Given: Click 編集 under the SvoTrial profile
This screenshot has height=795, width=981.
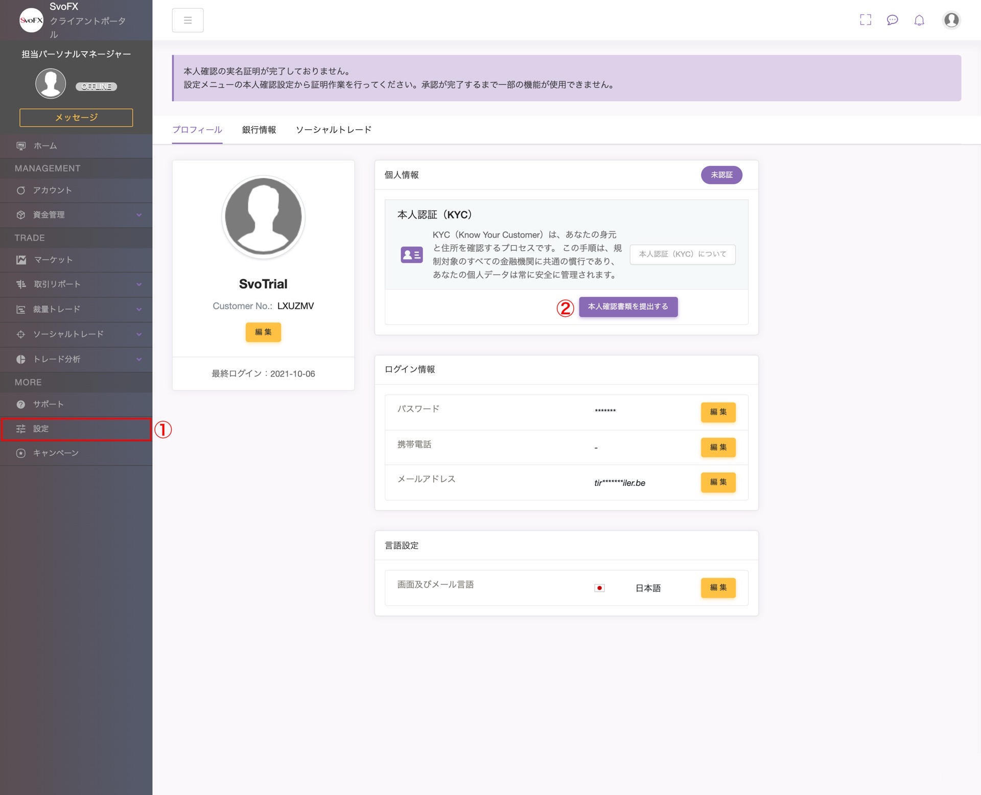Looking at the screenshot, I should tap(263, 332).
